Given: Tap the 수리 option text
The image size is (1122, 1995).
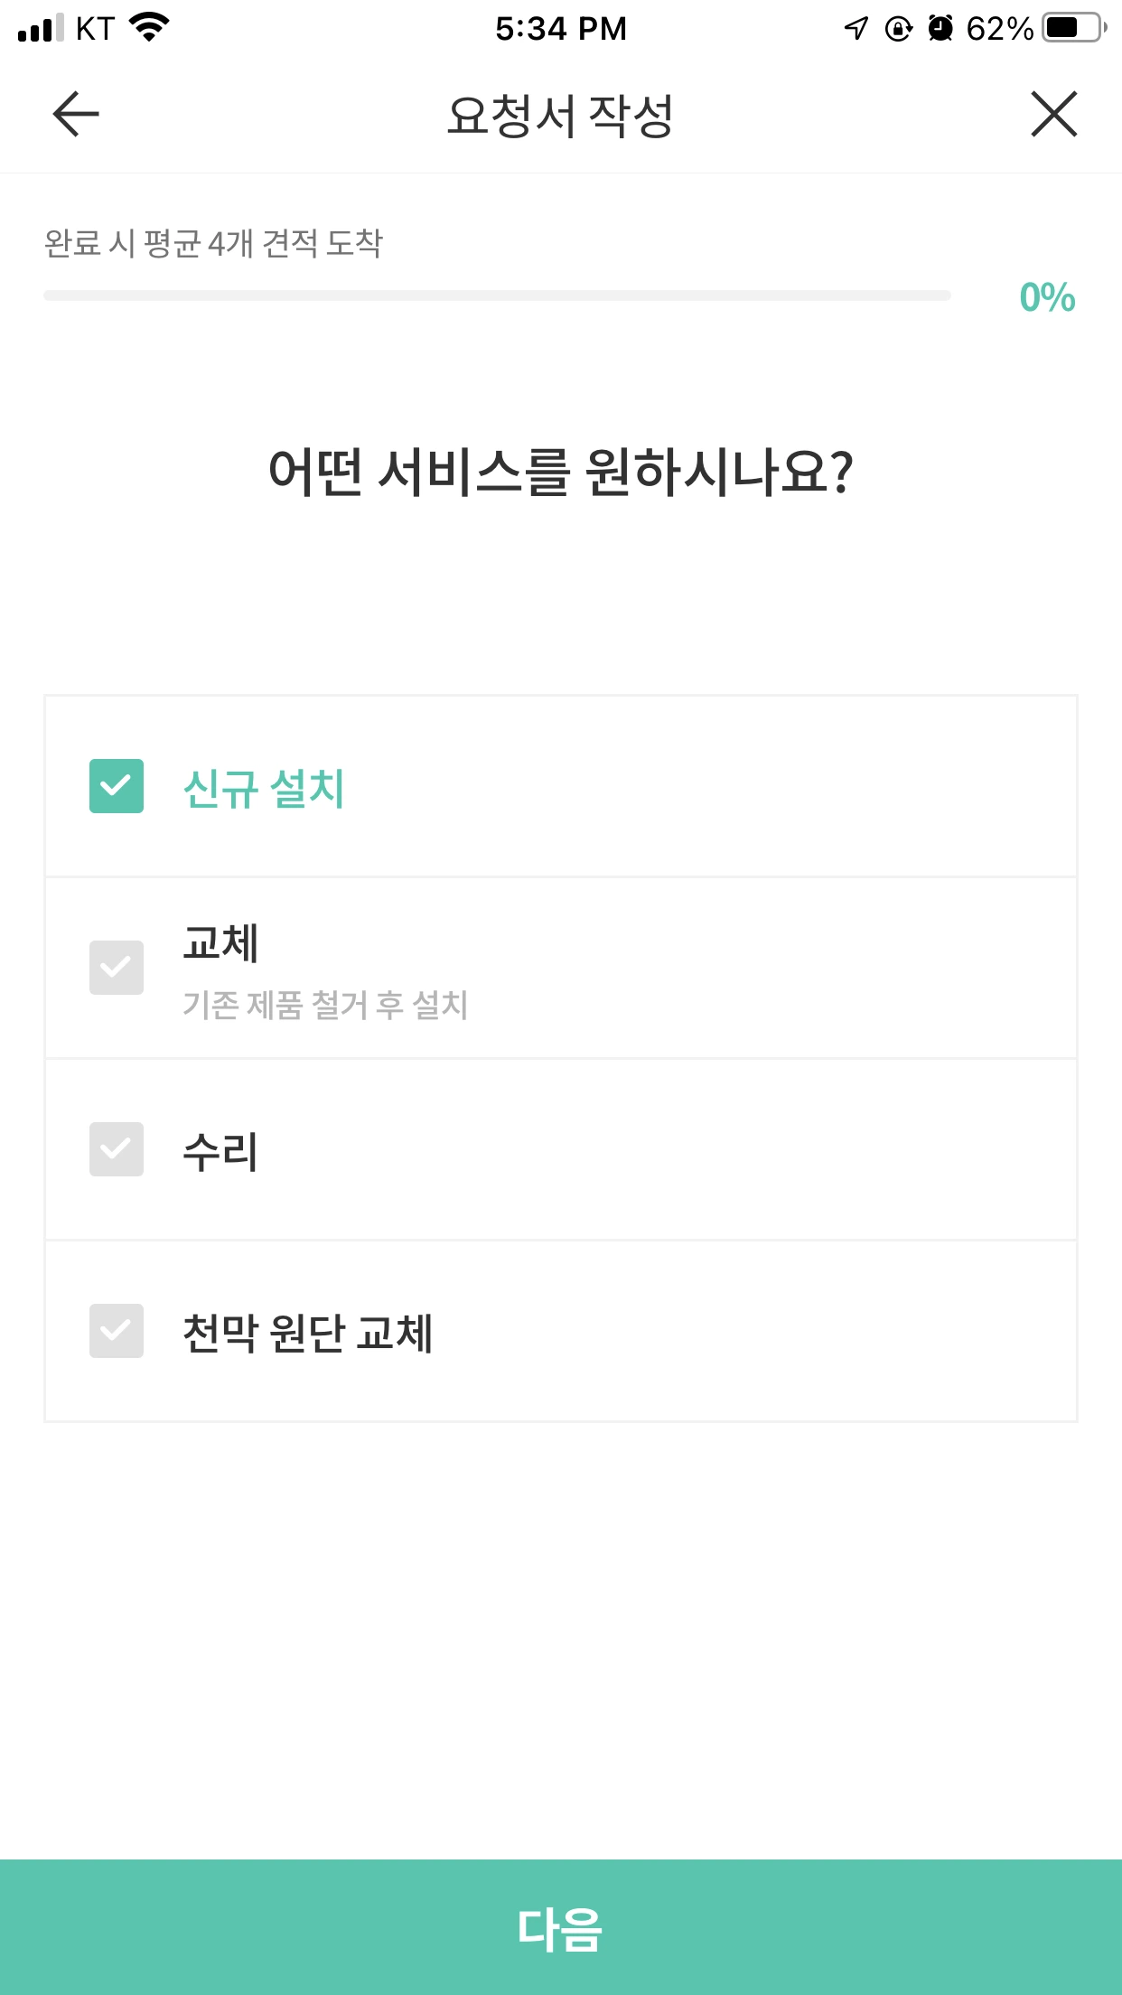Looking at the screenshot, I should [x=221, y=1152].
